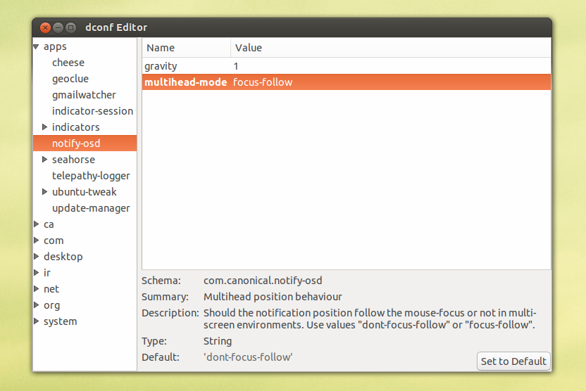Expand the system tree node
Viewport: 586px width, 391px height.
[x=36, y=321]
